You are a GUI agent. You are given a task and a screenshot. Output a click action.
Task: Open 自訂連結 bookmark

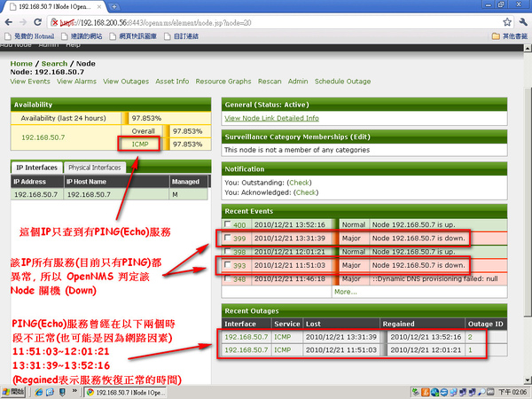point(182,36)
